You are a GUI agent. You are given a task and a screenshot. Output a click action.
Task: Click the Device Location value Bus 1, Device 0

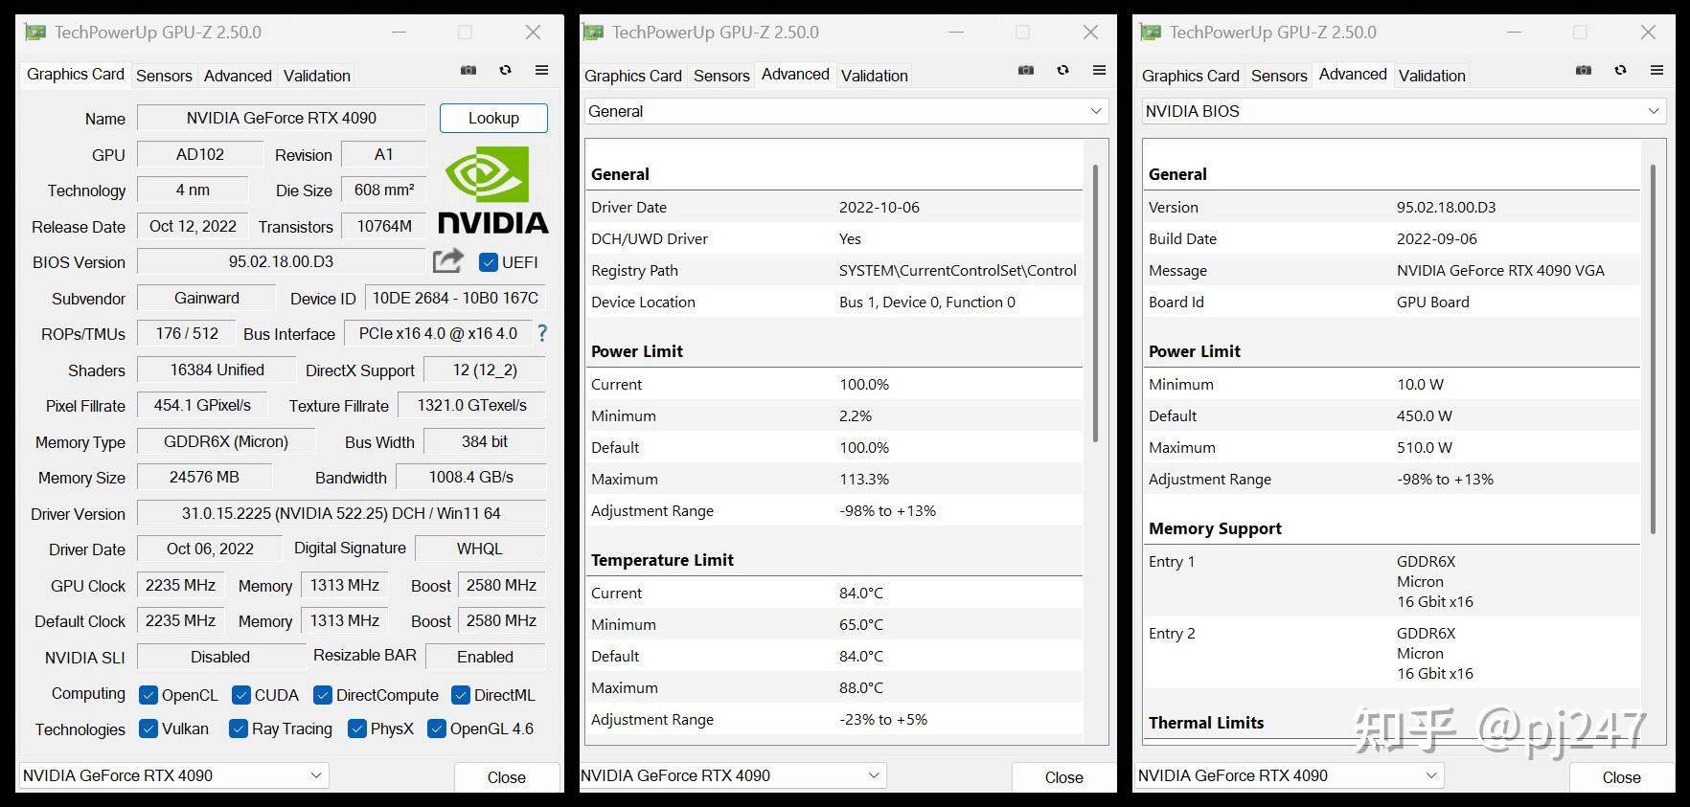[x=927, y=303]
